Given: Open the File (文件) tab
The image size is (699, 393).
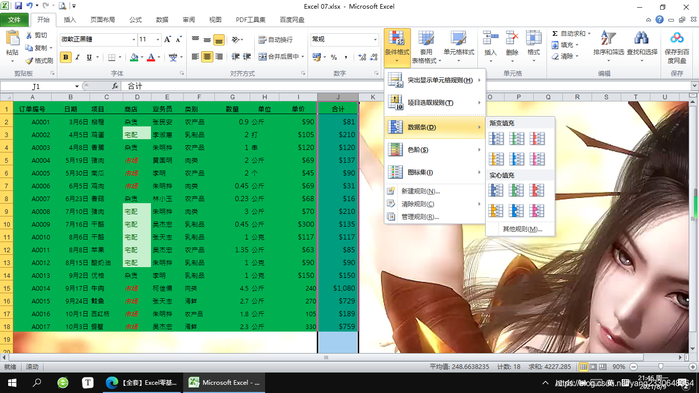Looking at the screenshot, I should coord(14,19).
